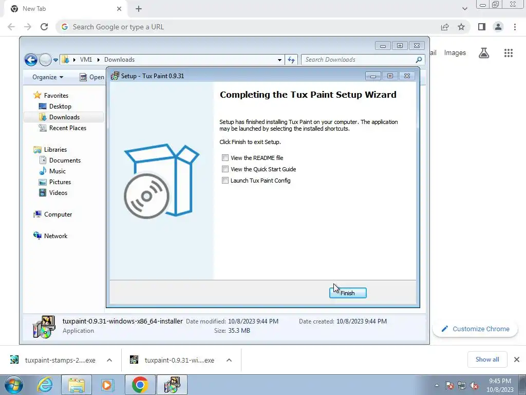Expand the address bar history dropdown

[279, 60]
